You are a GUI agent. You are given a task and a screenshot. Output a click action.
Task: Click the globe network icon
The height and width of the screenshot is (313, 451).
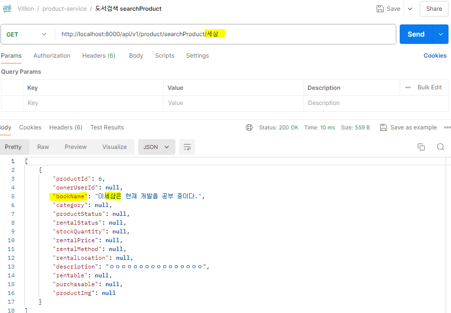pyautogui.click(x=249, y=127)
